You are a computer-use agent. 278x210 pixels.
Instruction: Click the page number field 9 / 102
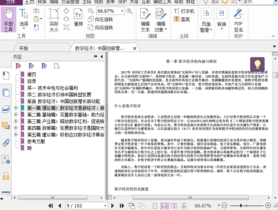click(85, 206)
